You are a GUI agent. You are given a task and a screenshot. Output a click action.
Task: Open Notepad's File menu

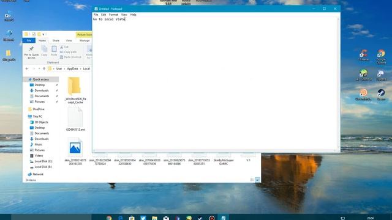pyautogui.click(x=96, y=15)
